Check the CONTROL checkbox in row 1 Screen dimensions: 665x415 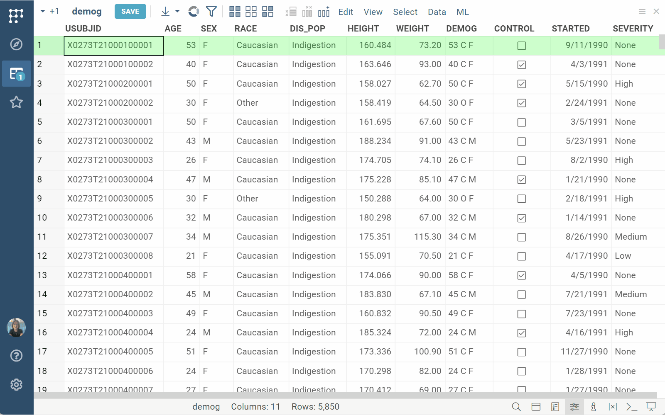pos(522,46)
